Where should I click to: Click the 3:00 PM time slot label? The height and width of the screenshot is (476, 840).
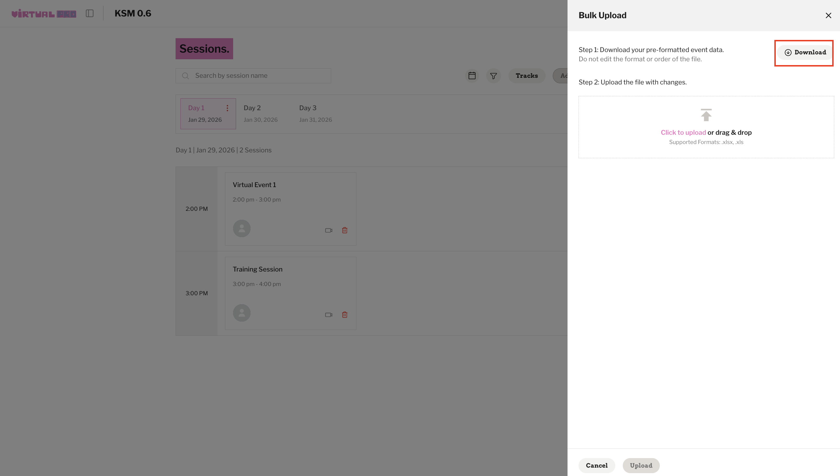click(196, 293)
